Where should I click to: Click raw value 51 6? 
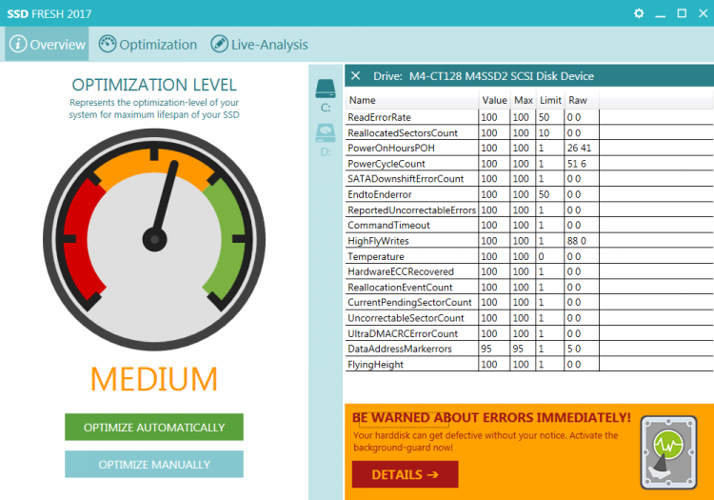[x=577, y=164]
